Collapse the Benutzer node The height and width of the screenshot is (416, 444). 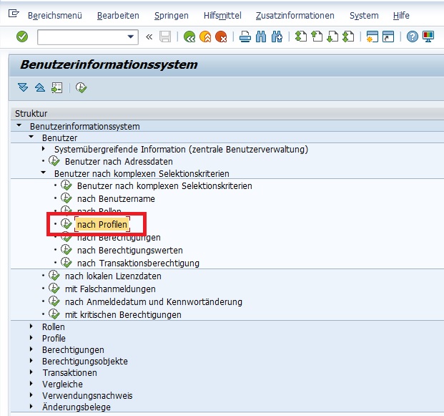31,137
